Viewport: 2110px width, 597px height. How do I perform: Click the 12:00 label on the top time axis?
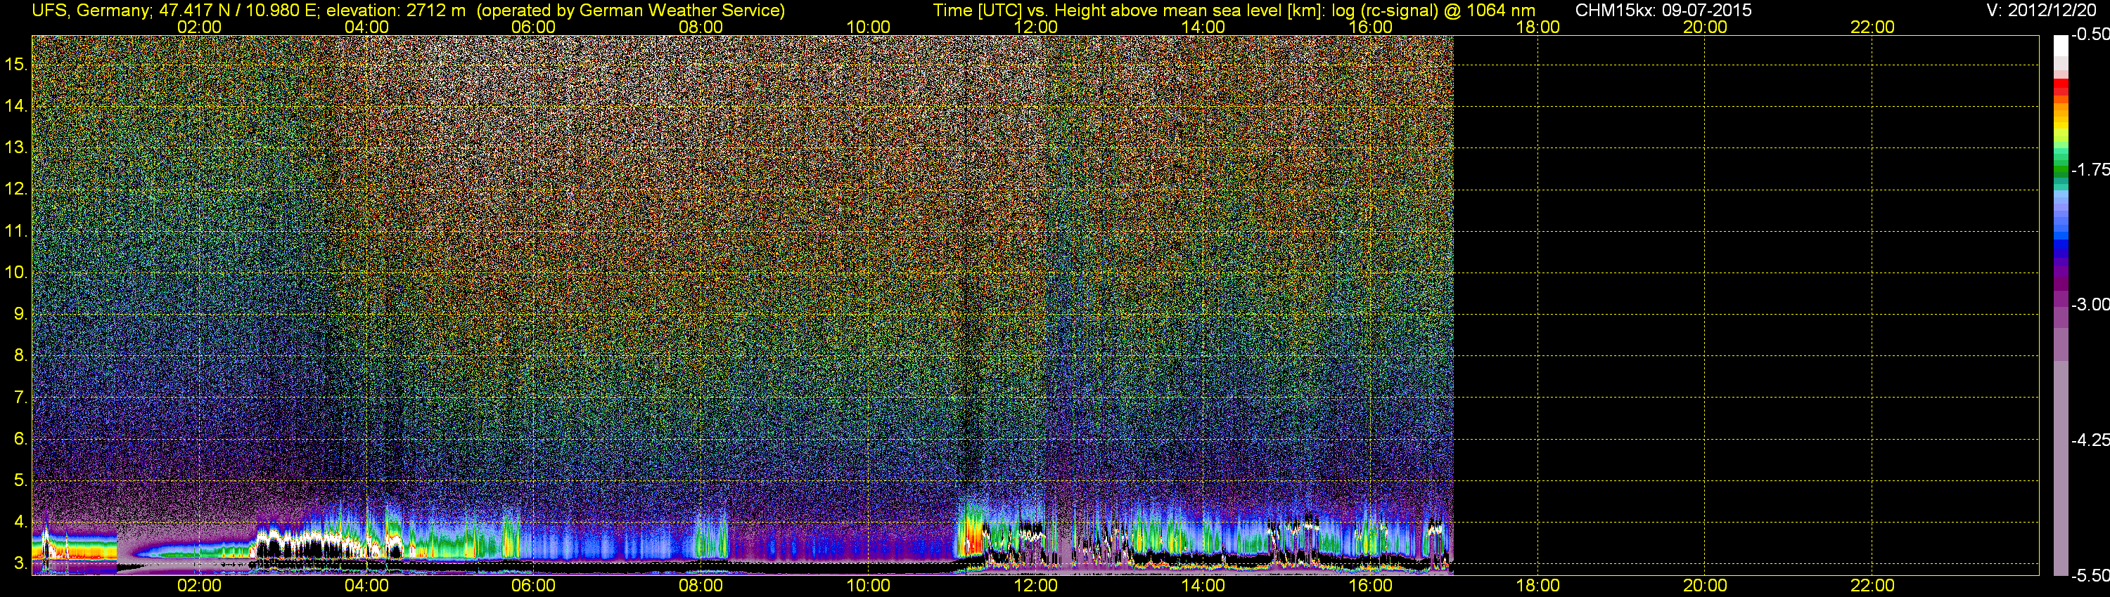(1035, 27)
